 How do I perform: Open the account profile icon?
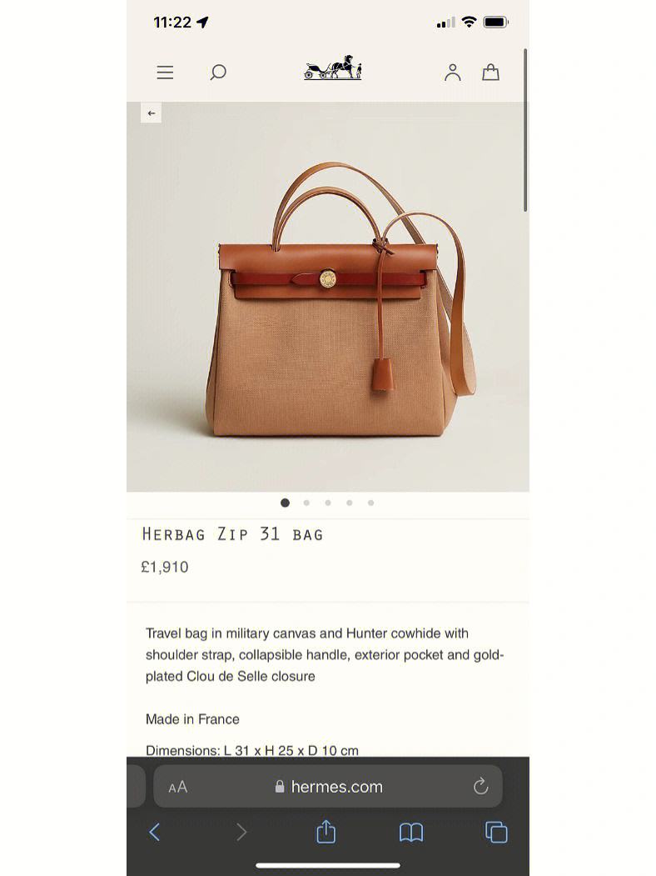[x=452, y=72]
